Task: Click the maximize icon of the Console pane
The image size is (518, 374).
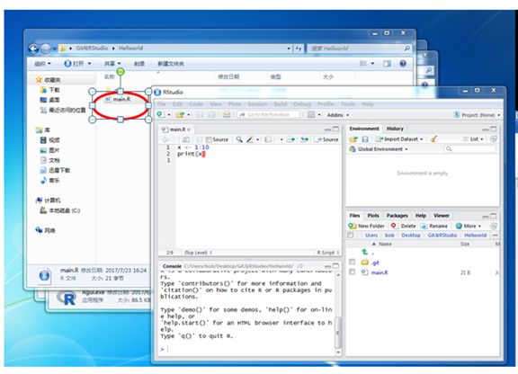Action: (x=335, y=265)
